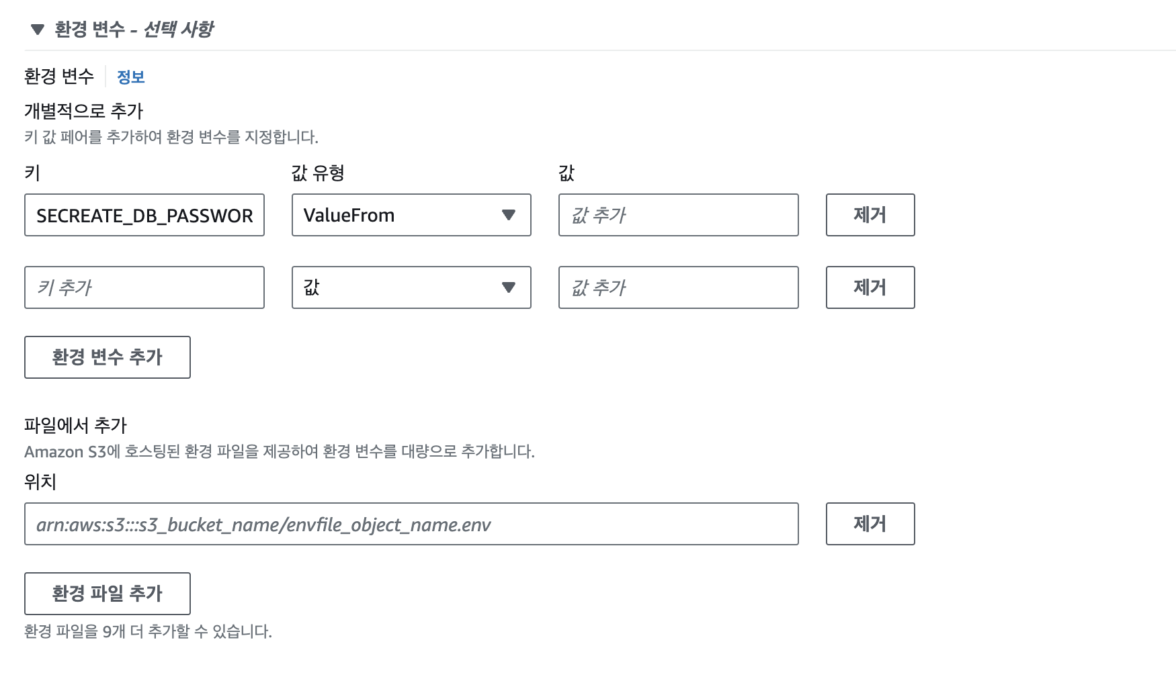1176x681 pixels.
Task: Click the 환경 파일 추가 button
Action: tap(108, 594)
